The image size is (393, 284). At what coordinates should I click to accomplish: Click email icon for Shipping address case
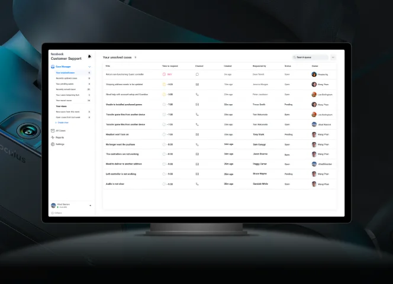tap(197, 85)
